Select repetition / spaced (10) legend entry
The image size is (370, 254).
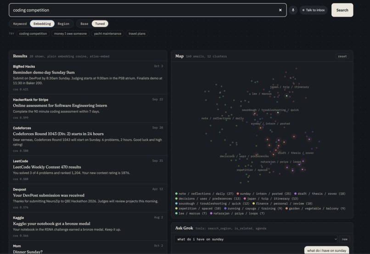[x=198, y=209]
